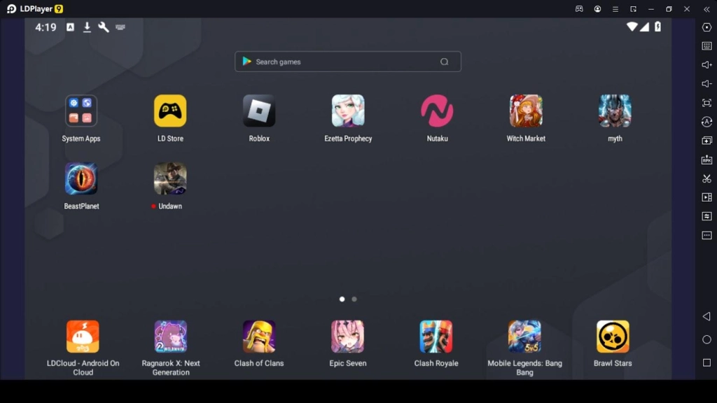Image resolution: width=717 pixels, height=403 pixels.
Task: Click the Search games input field
Action: [348, 62]
